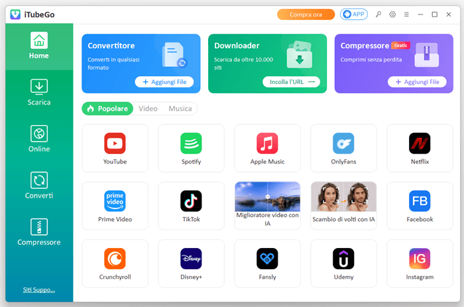This screenshot has height=307, width=464.
Task: Click the Compressore archive box icon
Action: (426, 55)
